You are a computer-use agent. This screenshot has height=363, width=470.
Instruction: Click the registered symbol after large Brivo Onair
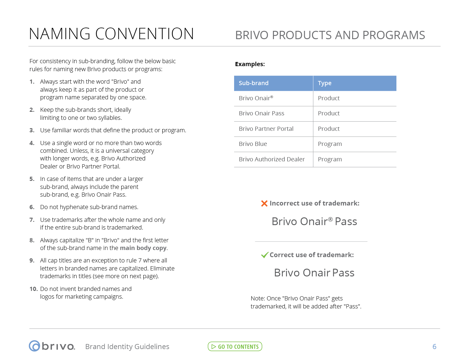(x=331, y=219)
